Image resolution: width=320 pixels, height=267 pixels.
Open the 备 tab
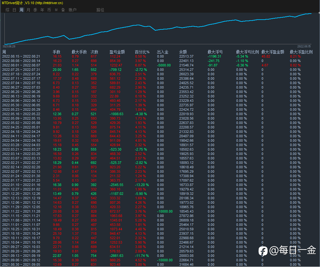tap(63, 10)
